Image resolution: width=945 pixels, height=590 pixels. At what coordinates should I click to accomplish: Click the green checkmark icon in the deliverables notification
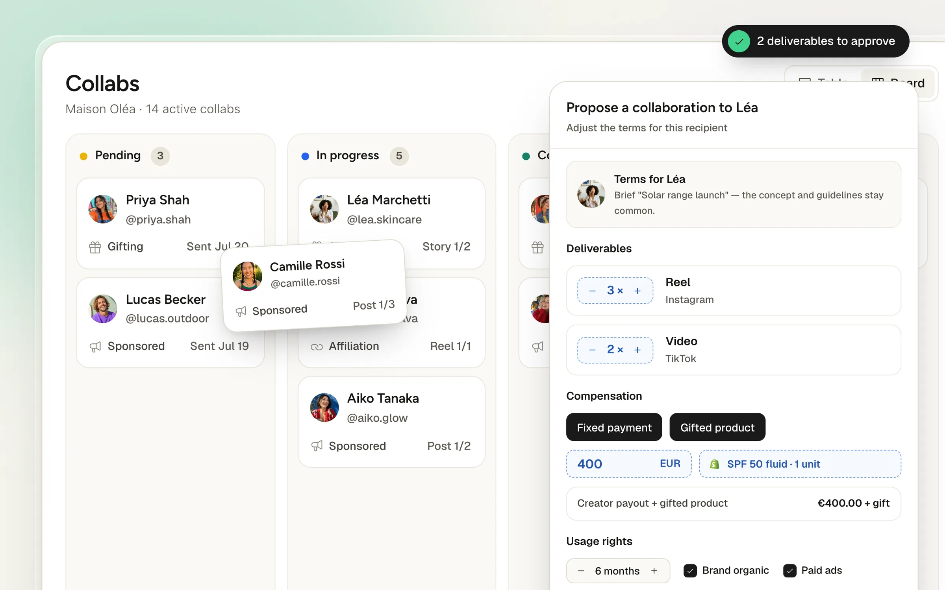[739, 41]
